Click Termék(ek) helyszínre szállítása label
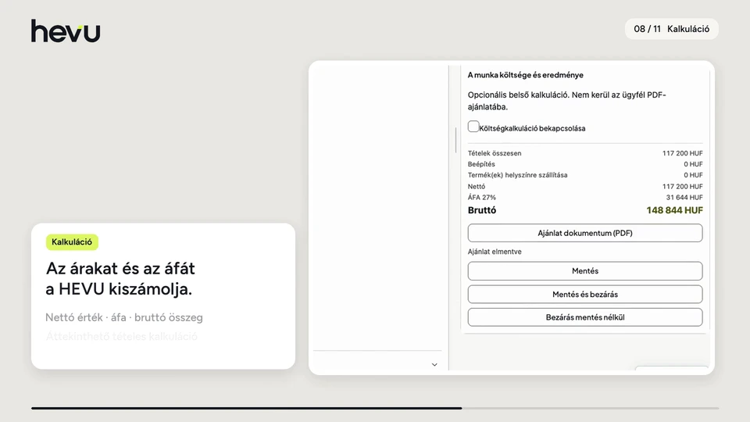The height and width of the screenshot is (422, 750). pyautogui.click(x=517, y=175)
